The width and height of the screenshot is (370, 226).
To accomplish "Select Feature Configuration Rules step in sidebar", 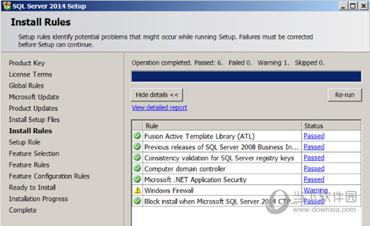I will (x=49, y=176).
